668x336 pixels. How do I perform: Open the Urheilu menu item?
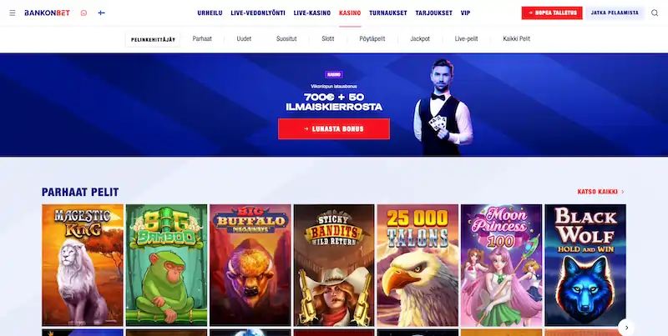(210, 13)
